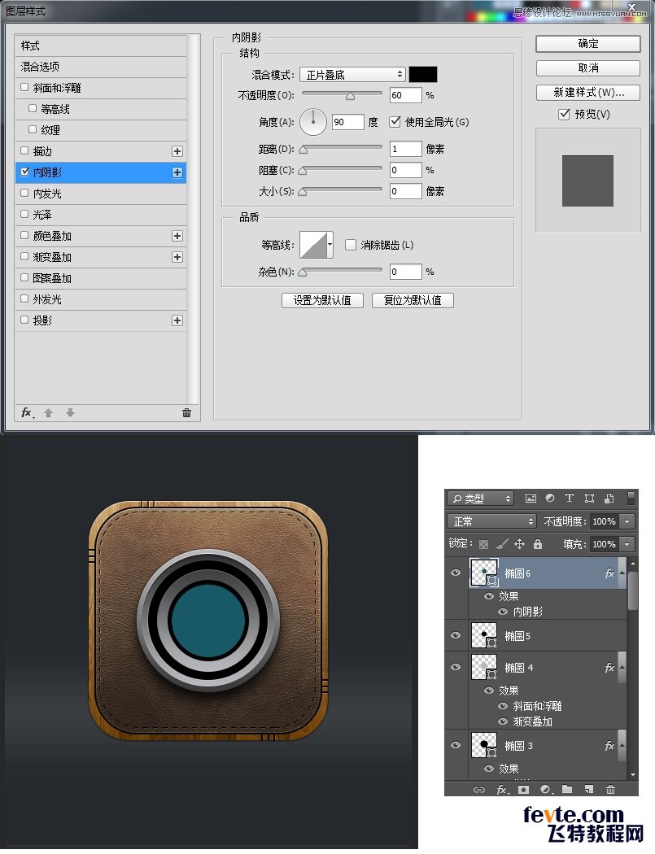Enable 内发光 checkbox
The height and width of the screenshot is (854, 655).
tap(24, 193)
